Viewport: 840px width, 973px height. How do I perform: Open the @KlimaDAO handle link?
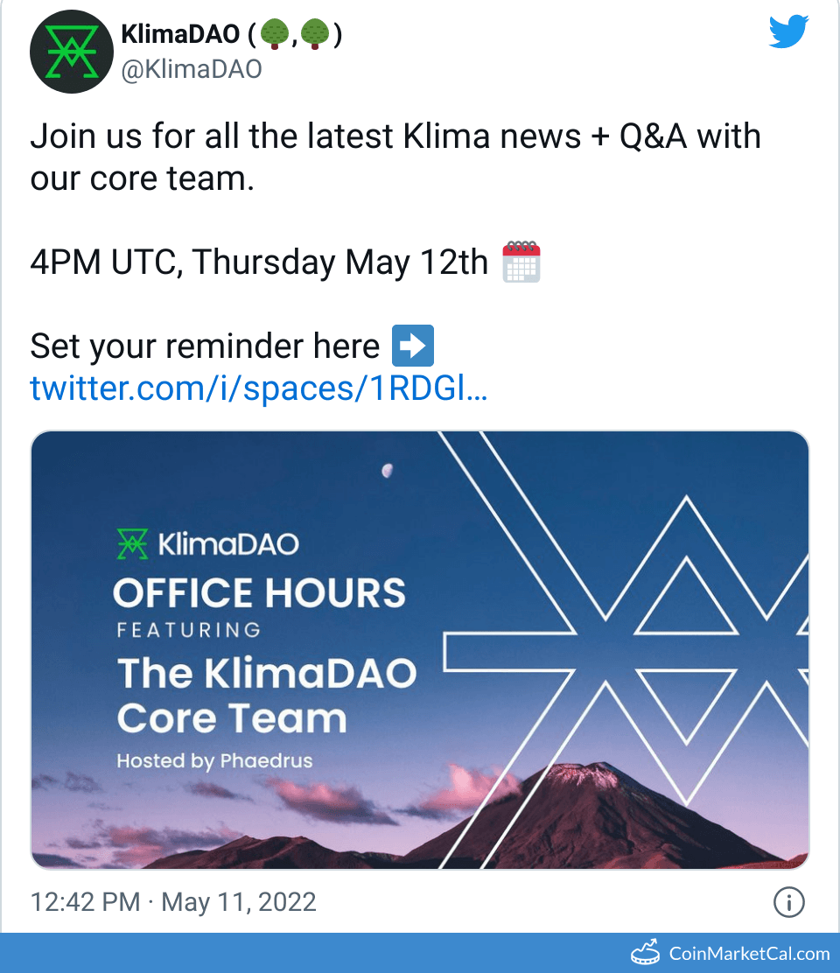[192, 70]
